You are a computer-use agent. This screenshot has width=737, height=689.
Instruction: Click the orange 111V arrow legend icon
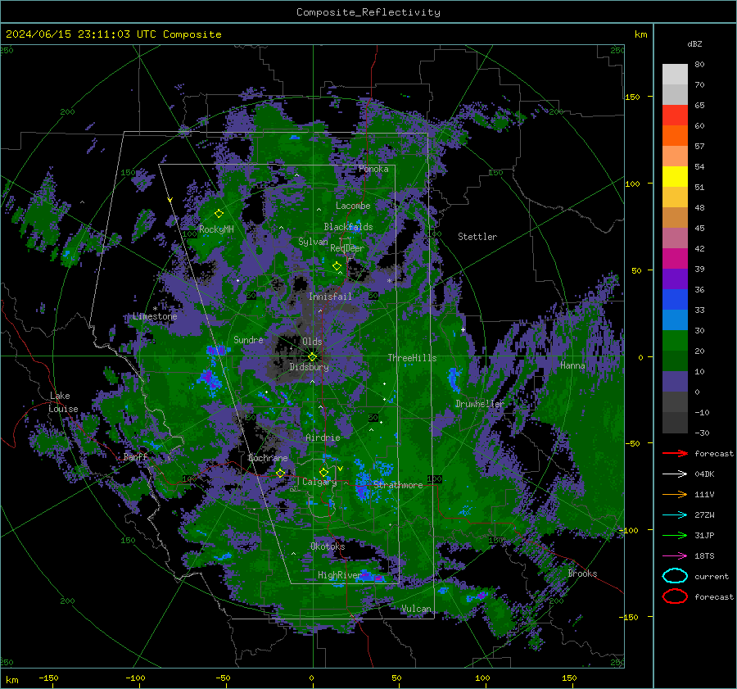[x=675, y=494]
